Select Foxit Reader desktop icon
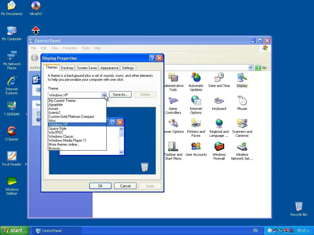This screenshot has height=235, width=314. click(x=12, y=159)
